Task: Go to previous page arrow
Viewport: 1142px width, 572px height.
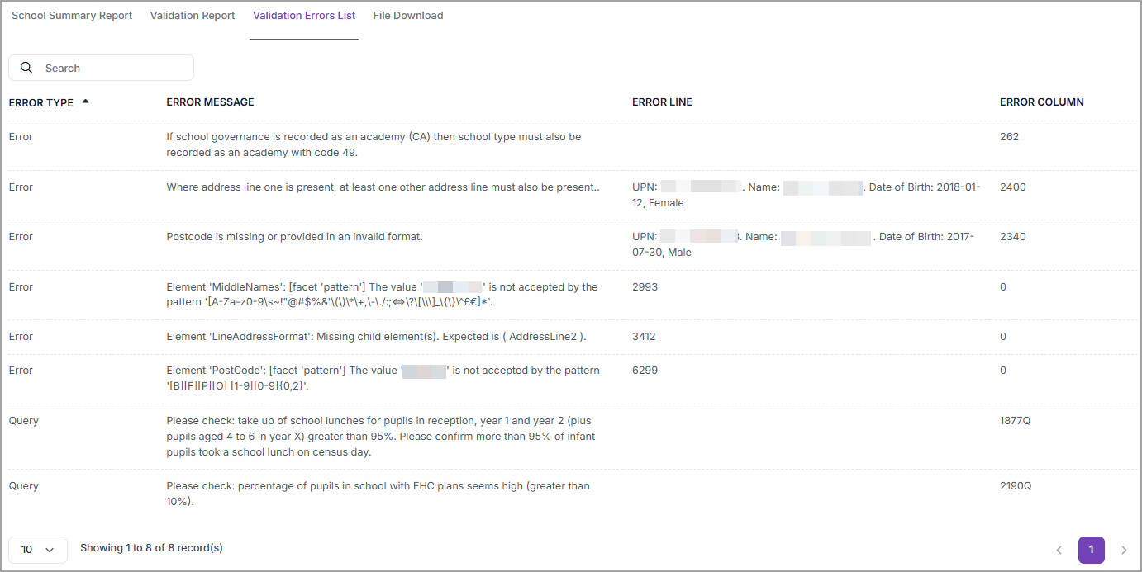Action: pos(1059,550)
